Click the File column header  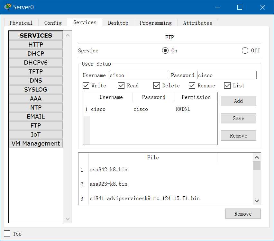(x=153, y=157)
